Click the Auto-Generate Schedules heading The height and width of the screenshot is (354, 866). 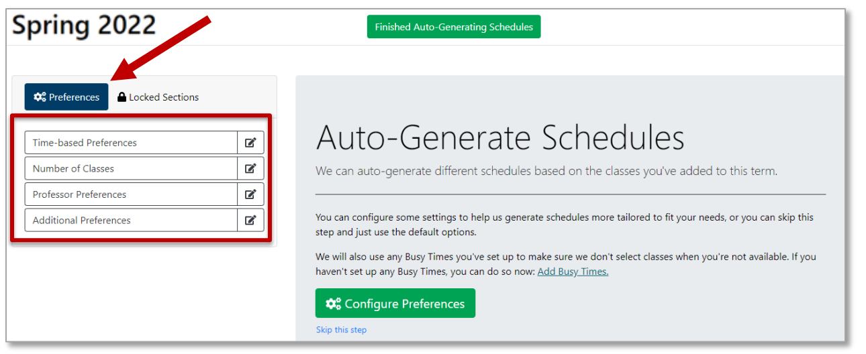point(500,137)
